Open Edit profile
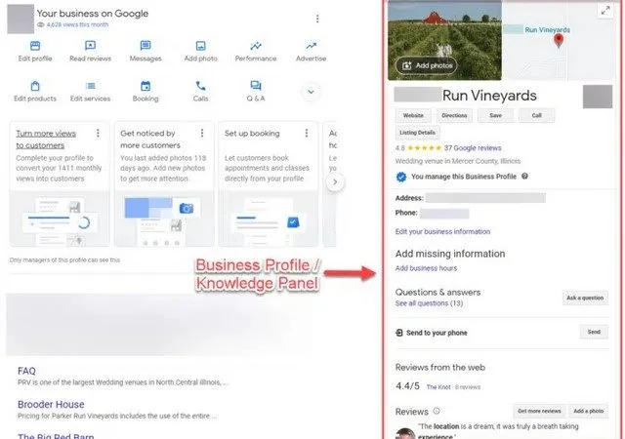The height and width of the screenshot is (439, 625). click(x=35, y=51)
